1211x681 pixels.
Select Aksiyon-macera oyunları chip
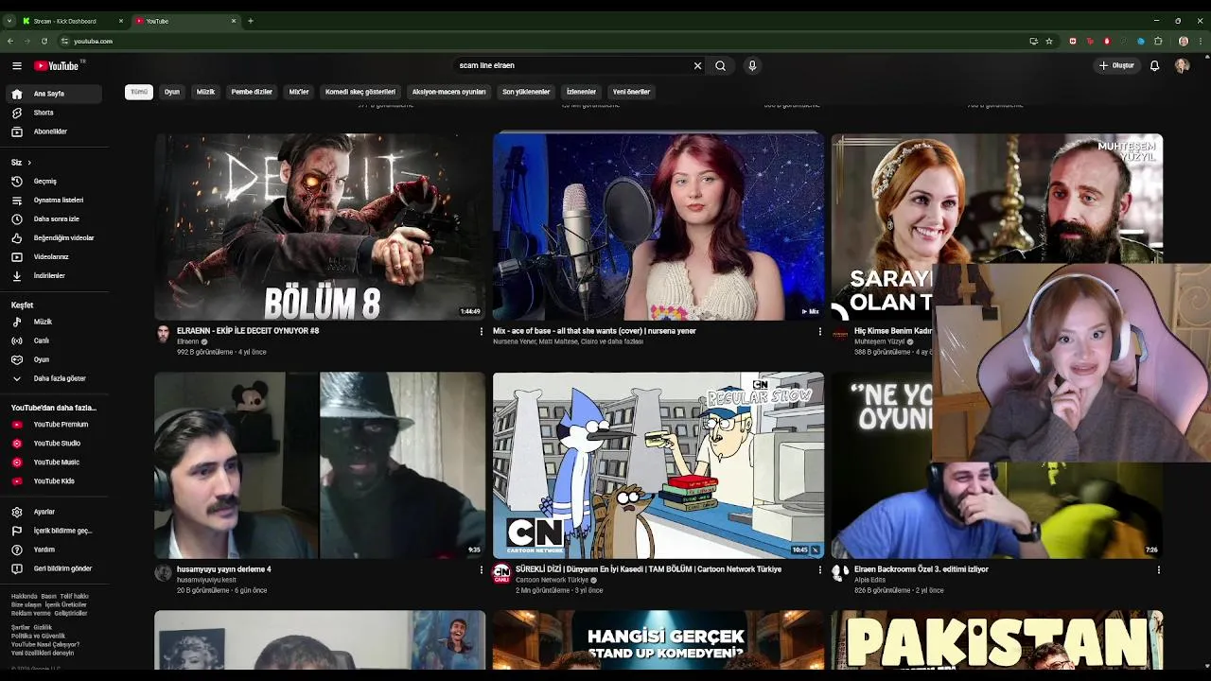pyautogui.click(x=448, y=92)
